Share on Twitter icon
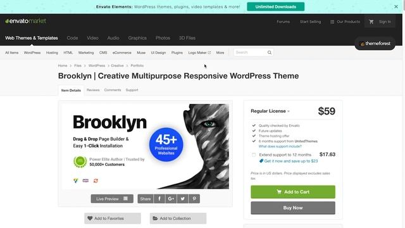 [x=183, y=199]
